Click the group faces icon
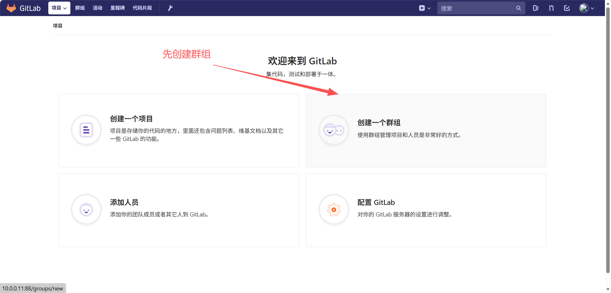The height and width of the screenshot is (293, 611). tap(334, 130)
